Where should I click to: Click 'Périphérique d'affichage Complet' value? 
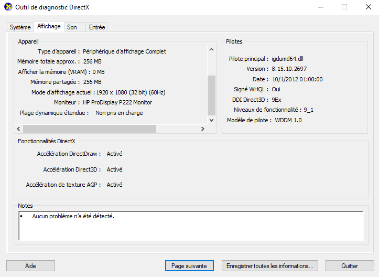coord(124,51)
